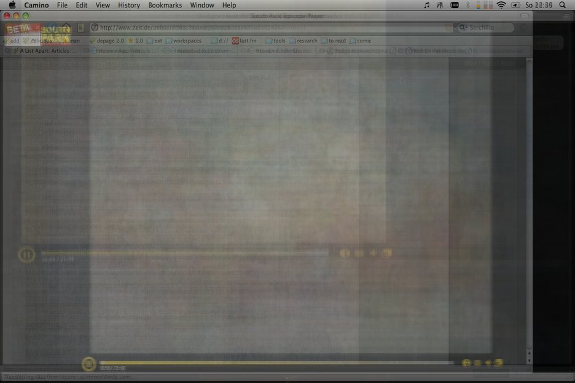Click the battery charging status icon

(x=515, y=5)
